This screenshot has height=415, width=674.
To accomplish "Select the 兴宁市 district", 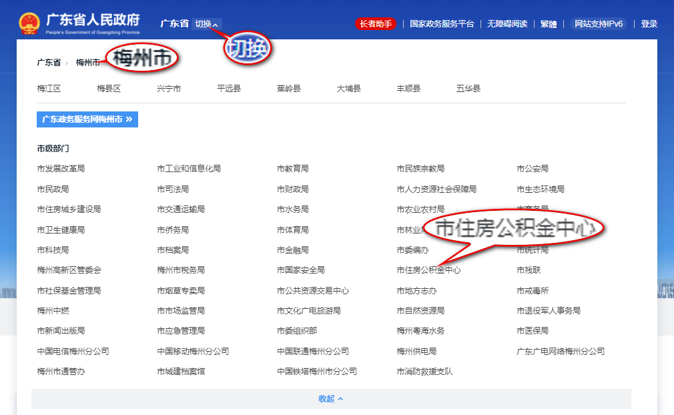I will click(169, 89).
